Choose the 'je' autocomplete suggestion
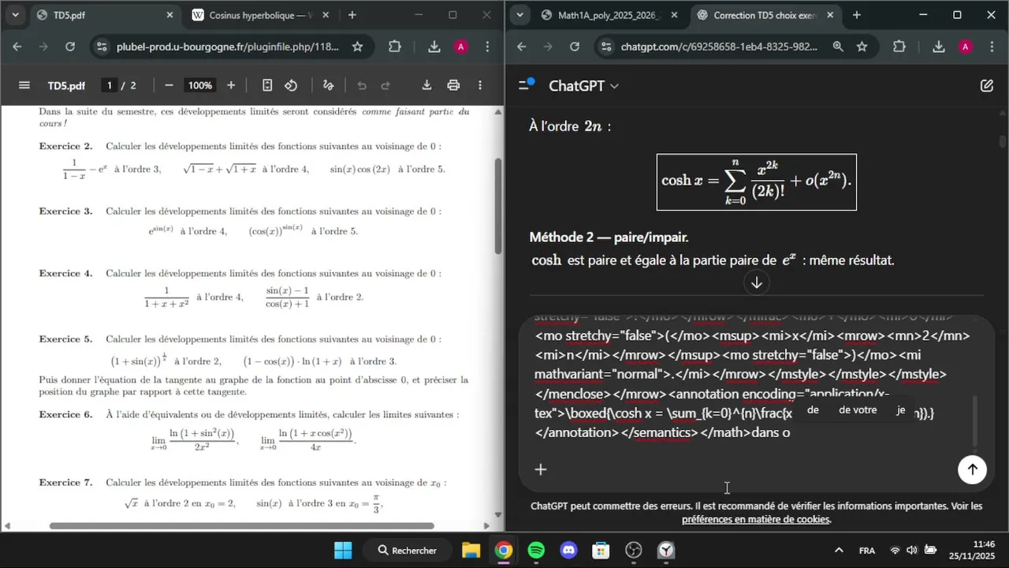This screenshot has height=568, width=1009. click(x=901, y=409)
